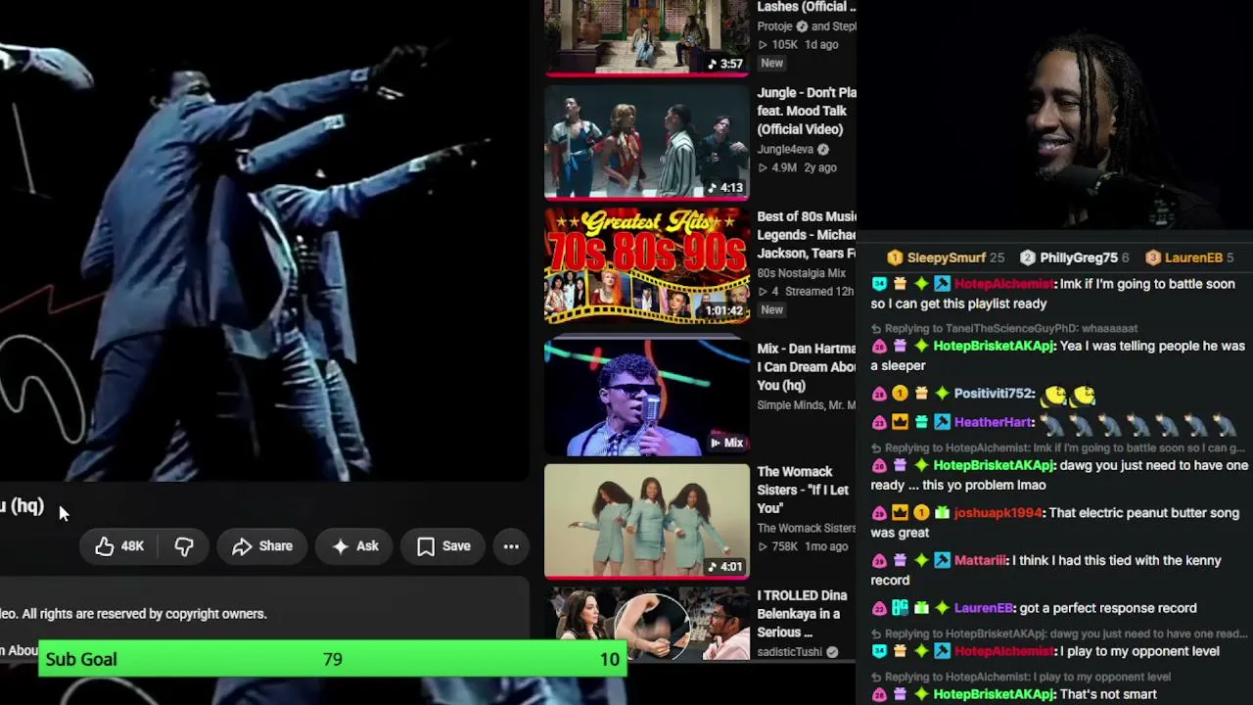Click '4.9M 2y ago' under Jungle4eva
Viewport: 1253px width, 705px height.
pyautogui.click(x=797, y=167)
